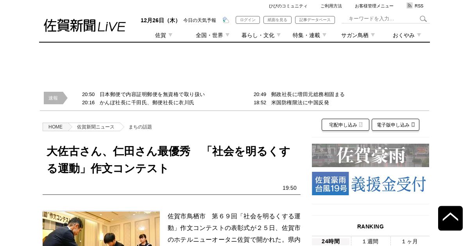Click the article headline 大佐古さん、仁田さん最優秀

pyautogui.click(x=168, y=160)
